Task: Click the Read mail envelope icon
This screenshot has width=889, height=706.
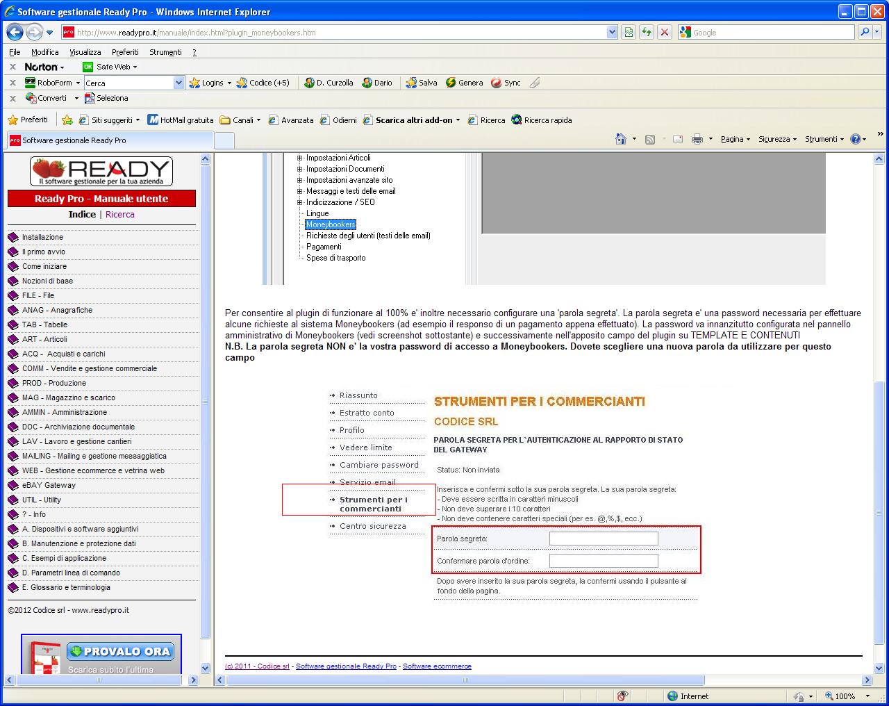Action: pyautogui.click(x=678, y=139)
